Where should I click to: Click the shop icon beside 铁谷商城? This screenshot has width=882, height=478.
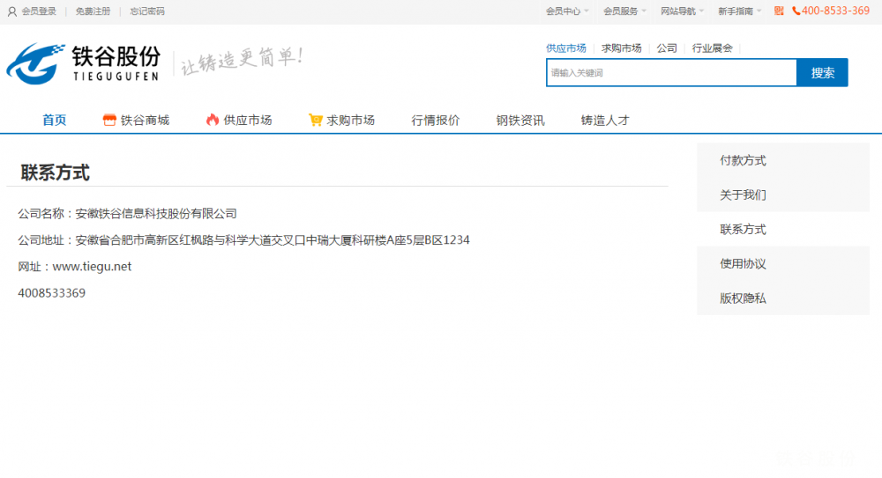[x=109, y=120]
